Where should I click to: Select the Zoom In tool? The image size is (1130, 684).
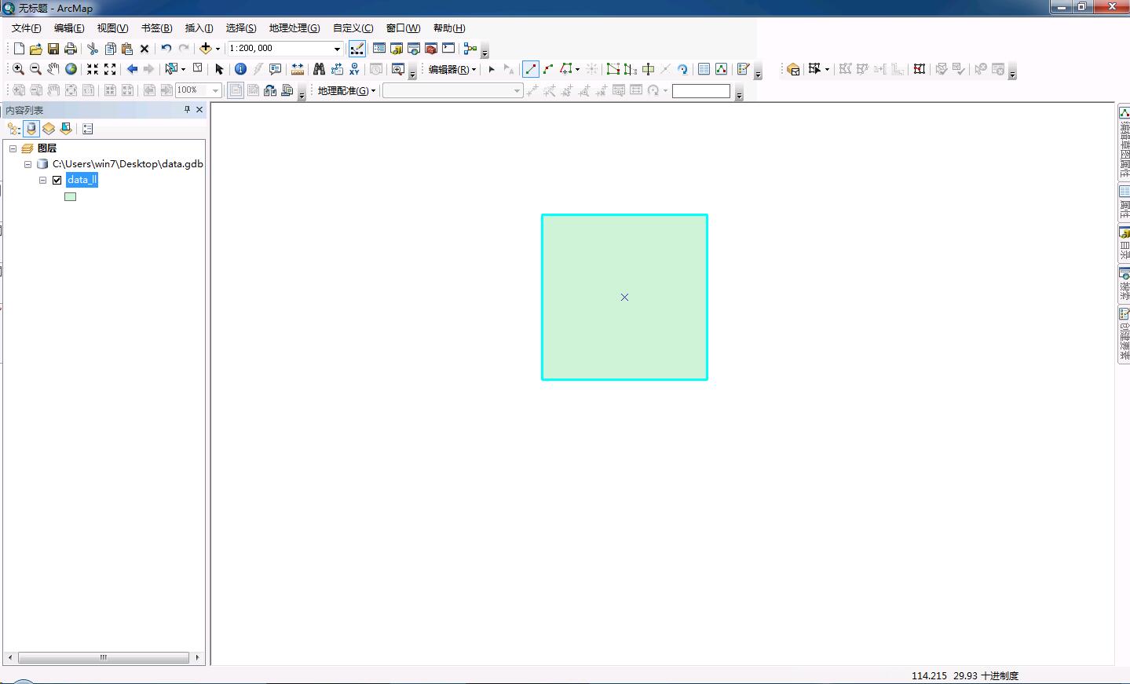pyautogui.click(x=18, y=69)
